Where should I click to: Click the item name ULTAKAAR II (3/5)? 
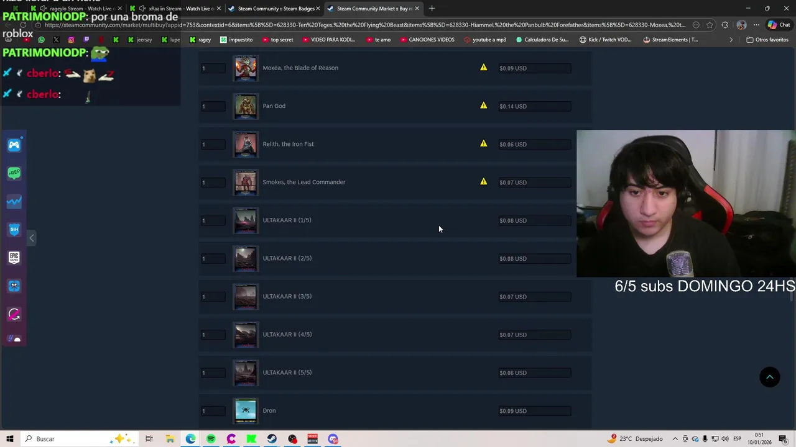click(x=287, y=296)
